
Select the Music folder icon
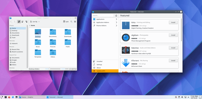pos(38,42)
